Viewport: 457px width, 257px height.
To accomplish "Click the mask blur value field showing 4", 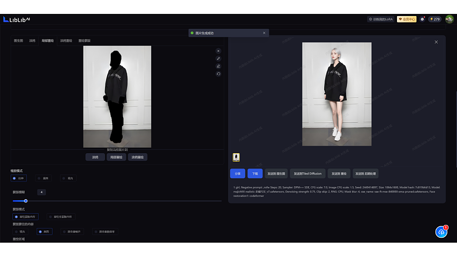I will click(x=41, y=192).
